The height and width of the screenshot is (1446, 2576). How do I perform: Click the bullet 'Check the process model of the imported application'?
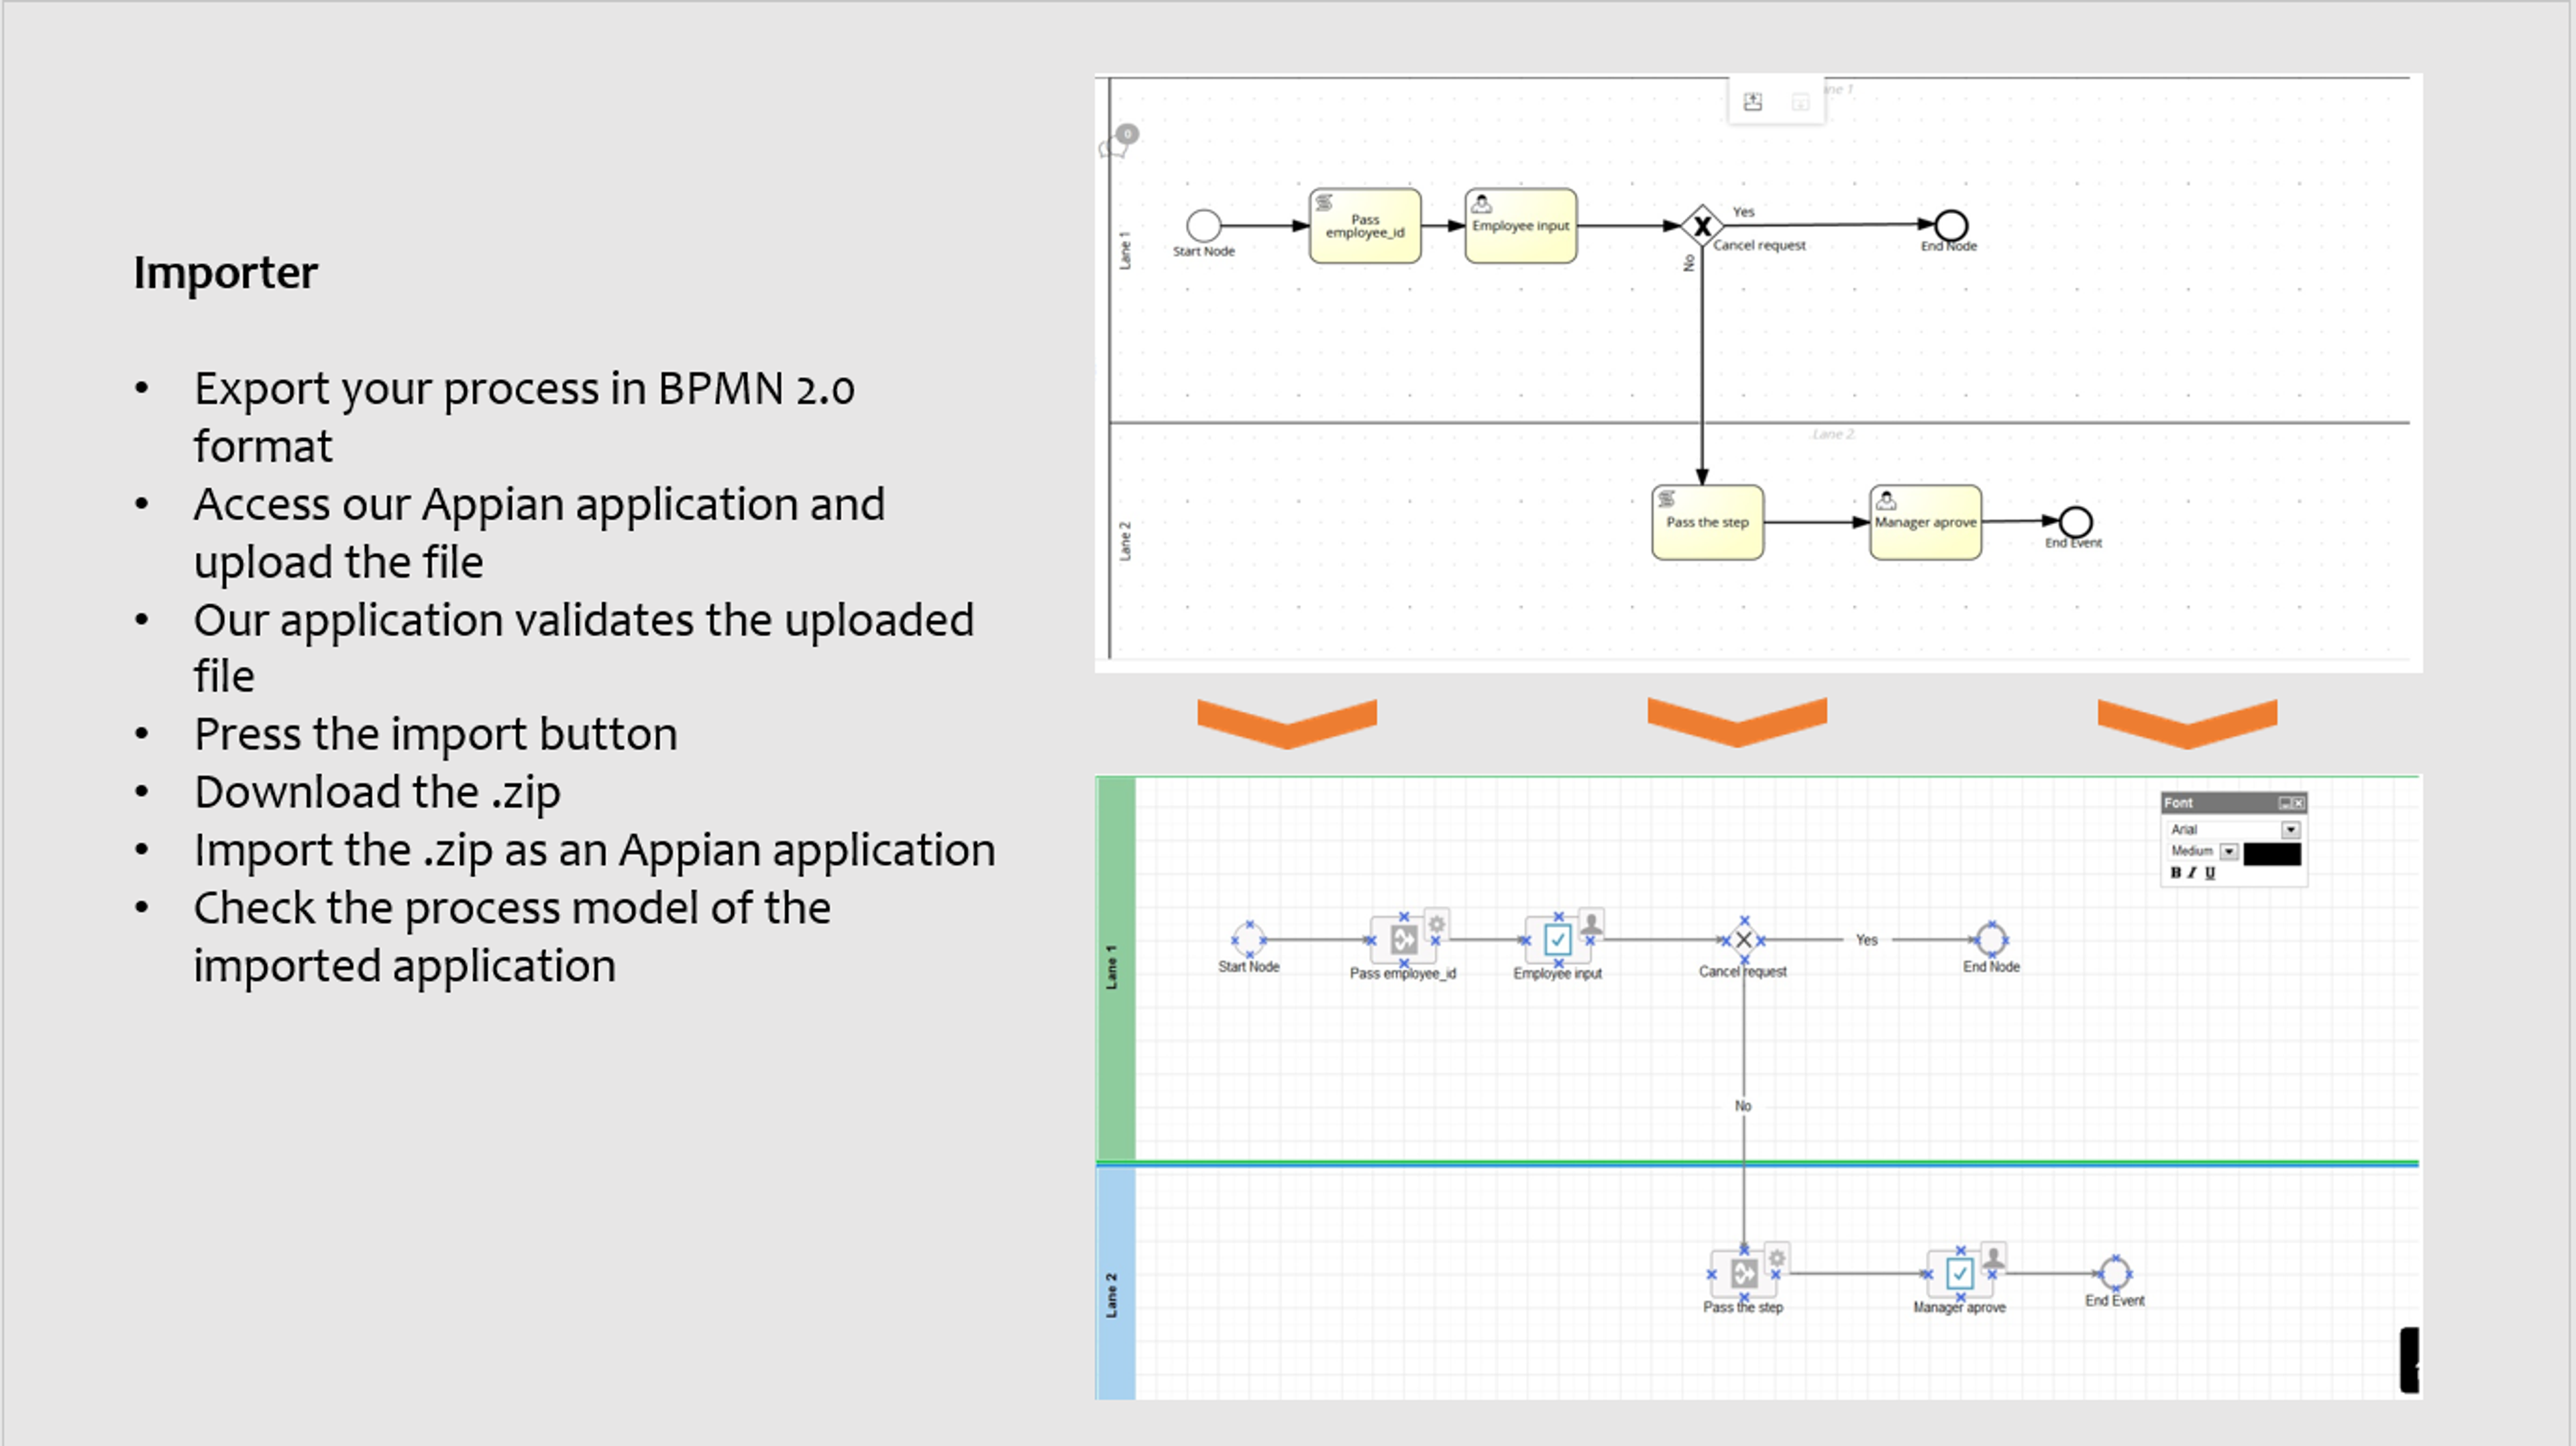coord(512,937)
